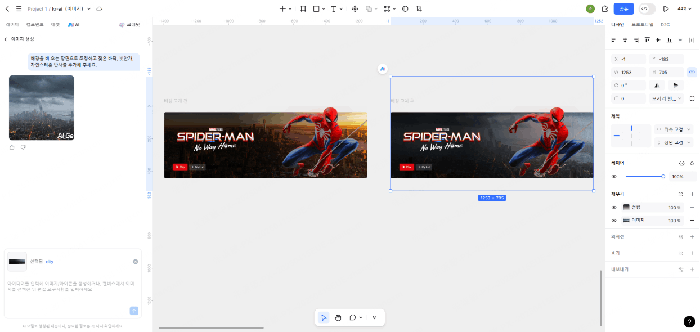Send the AI prompt with arrow button
Image resolution: width=700 pixels, height=332 pixels.
pyautogui.click(x=134, y=311)
